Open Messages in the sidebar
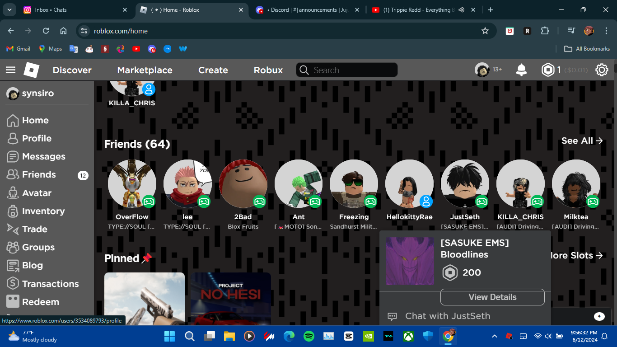This screenshot has width=617, height=347. coord(36,156)
